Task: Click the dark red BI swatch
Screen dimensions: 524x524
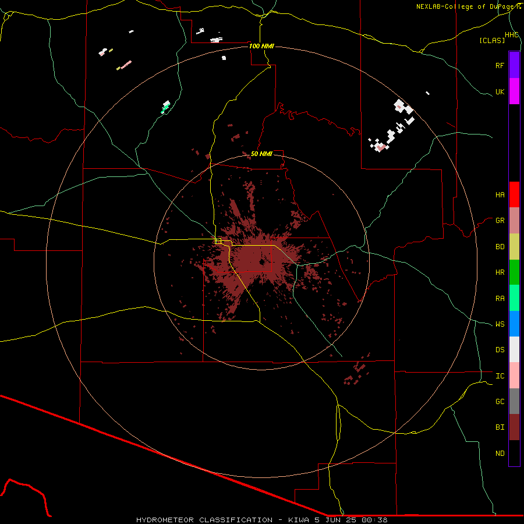Action: click(x=514, y=427)
